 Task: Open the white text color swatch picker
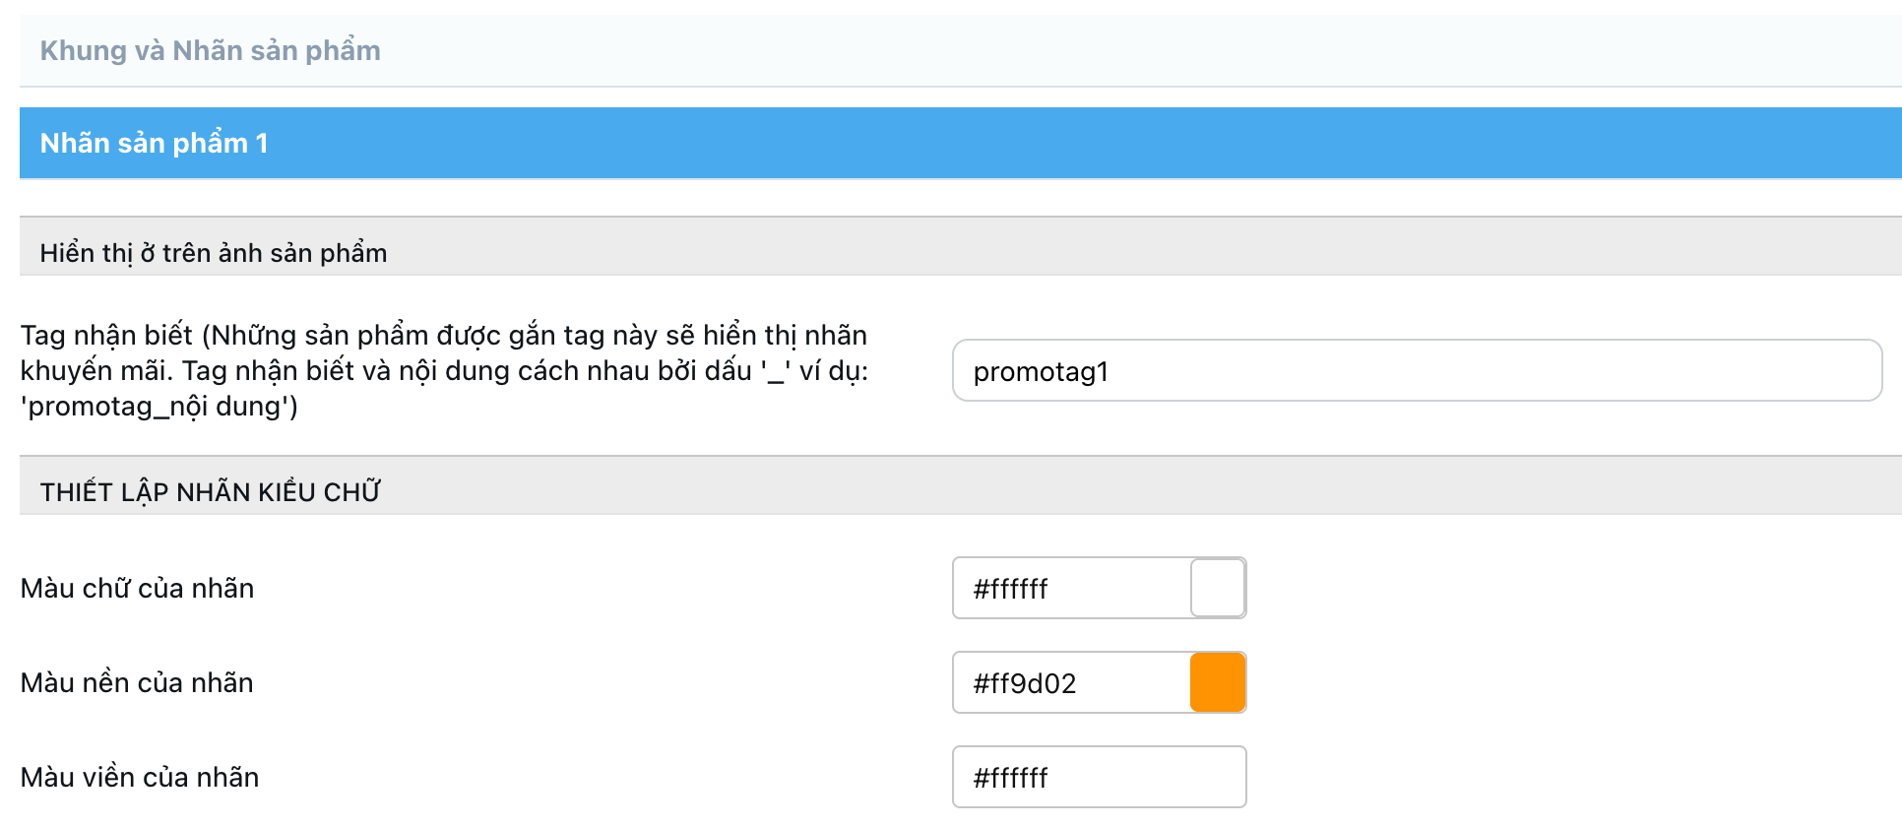pos(1218,588)
